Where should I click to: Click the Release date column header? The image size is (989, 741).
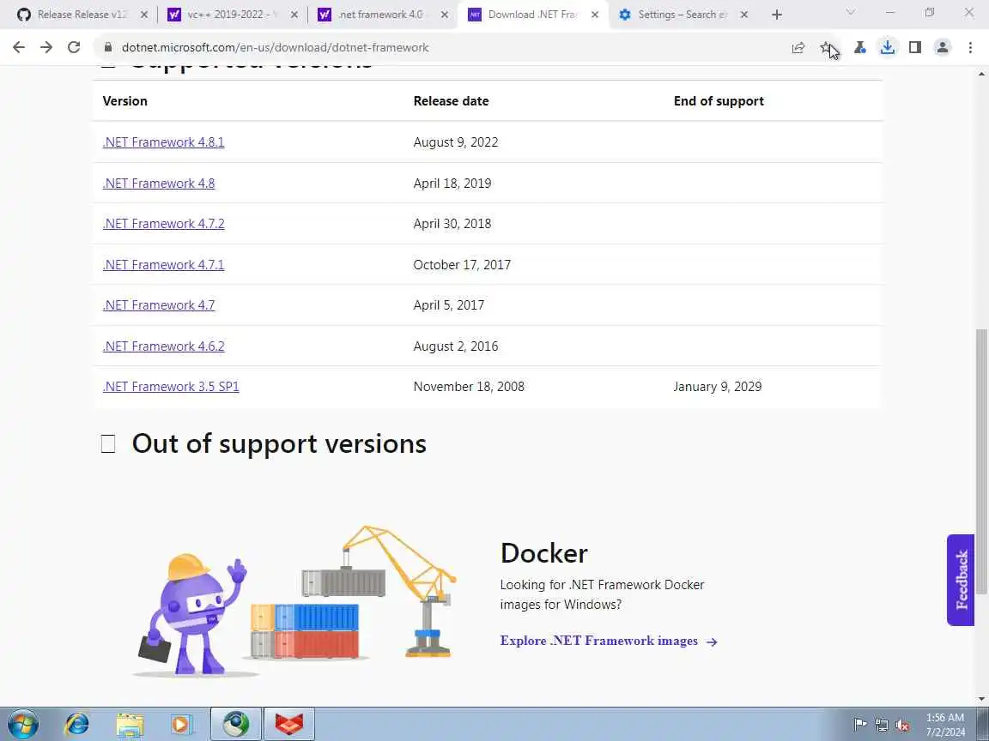451,101
